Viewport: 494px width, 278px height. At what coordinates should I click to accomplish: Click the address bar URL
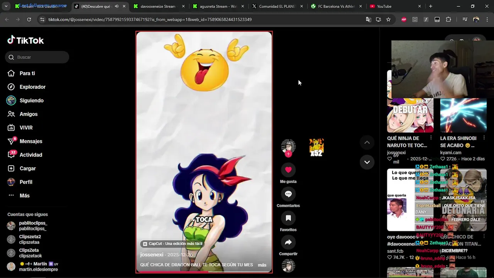(x=150, y=19)
